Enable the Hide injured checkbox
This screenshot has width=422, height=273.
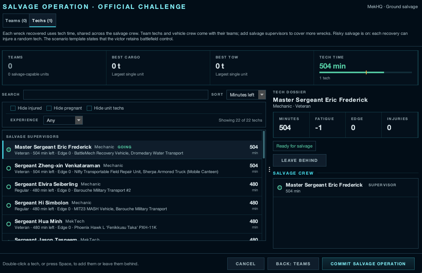click(13, 108)
